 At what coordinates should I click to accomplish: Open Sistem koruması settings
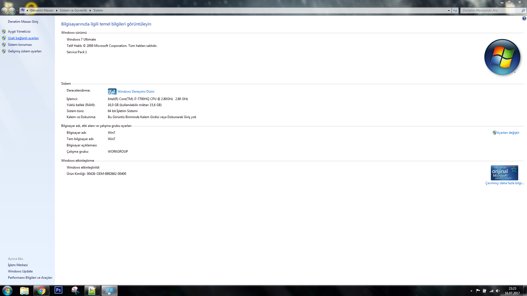(x=20, y=45)
